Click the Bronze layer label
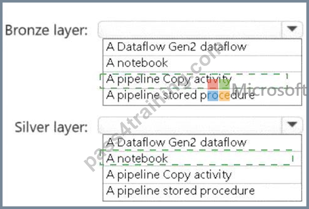 pos(46,30)
